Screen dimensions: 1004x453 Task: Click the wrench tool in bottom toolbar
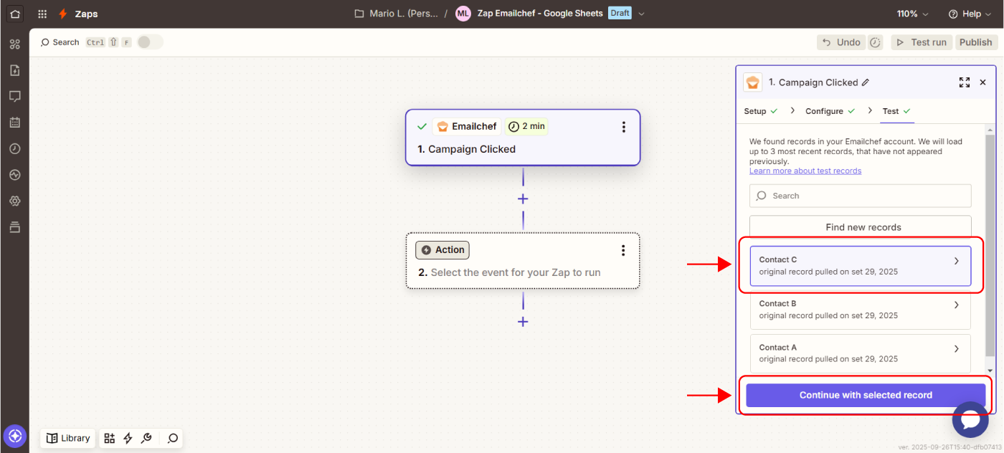(146, 438)
